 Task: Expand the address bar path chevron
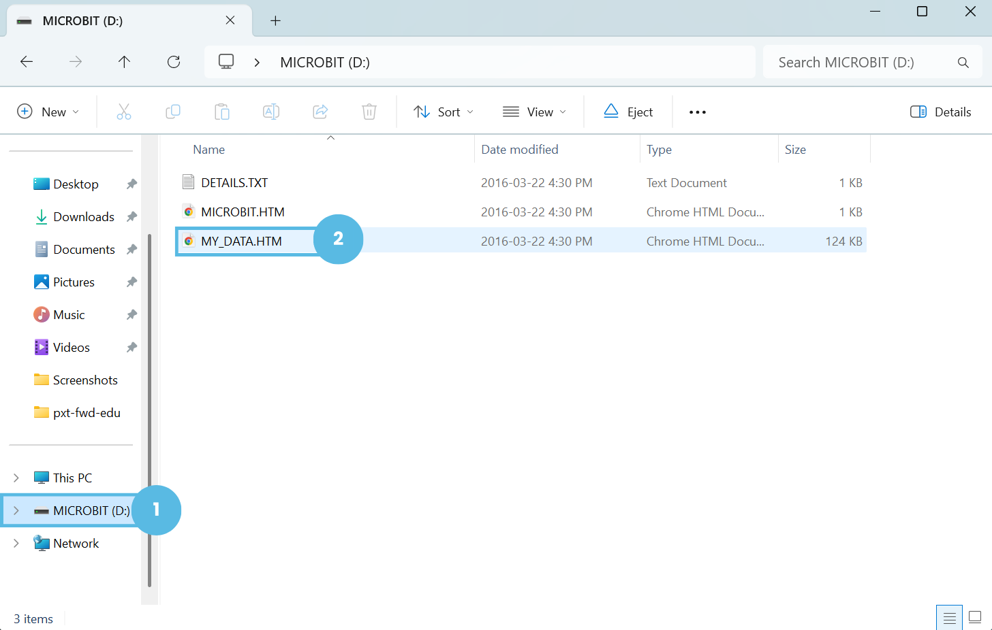[257, 63]
